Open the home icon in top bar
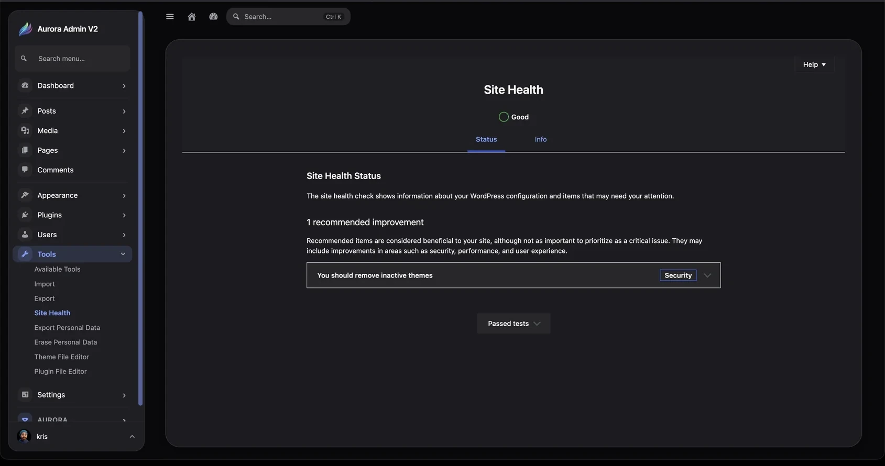The height and width of the screenshot is (466, 885). pos(192,17)
